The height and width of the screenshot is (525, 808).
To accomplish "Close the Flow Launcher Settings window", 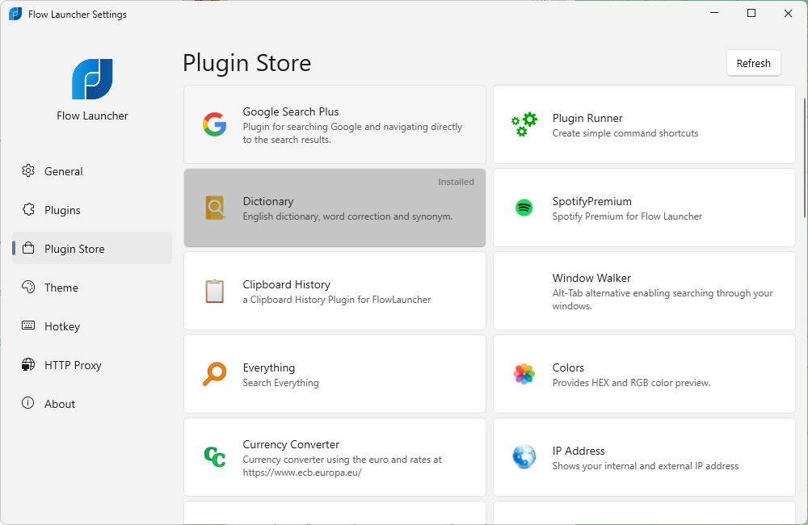I will coord(788,14).
